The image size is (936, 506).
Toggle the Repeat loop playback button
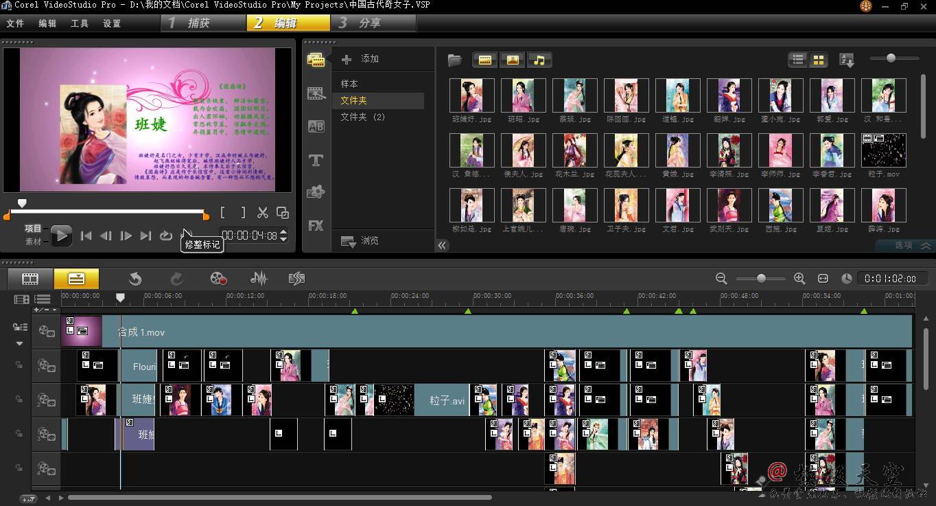(x=165, y=235)
